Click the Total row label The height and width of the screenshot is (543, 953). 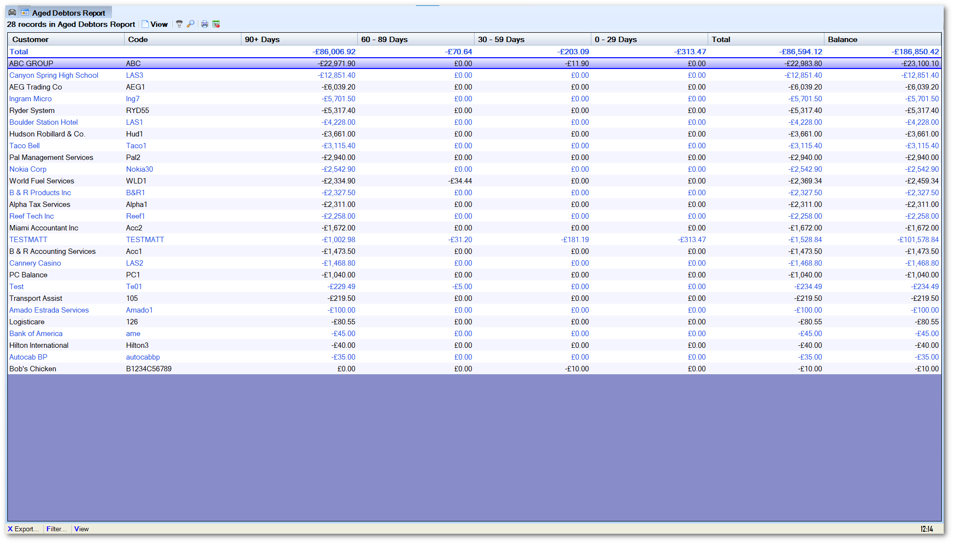(x=19, y=52)
